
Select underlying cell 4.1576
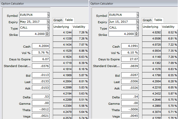click(x=152, y=69)
